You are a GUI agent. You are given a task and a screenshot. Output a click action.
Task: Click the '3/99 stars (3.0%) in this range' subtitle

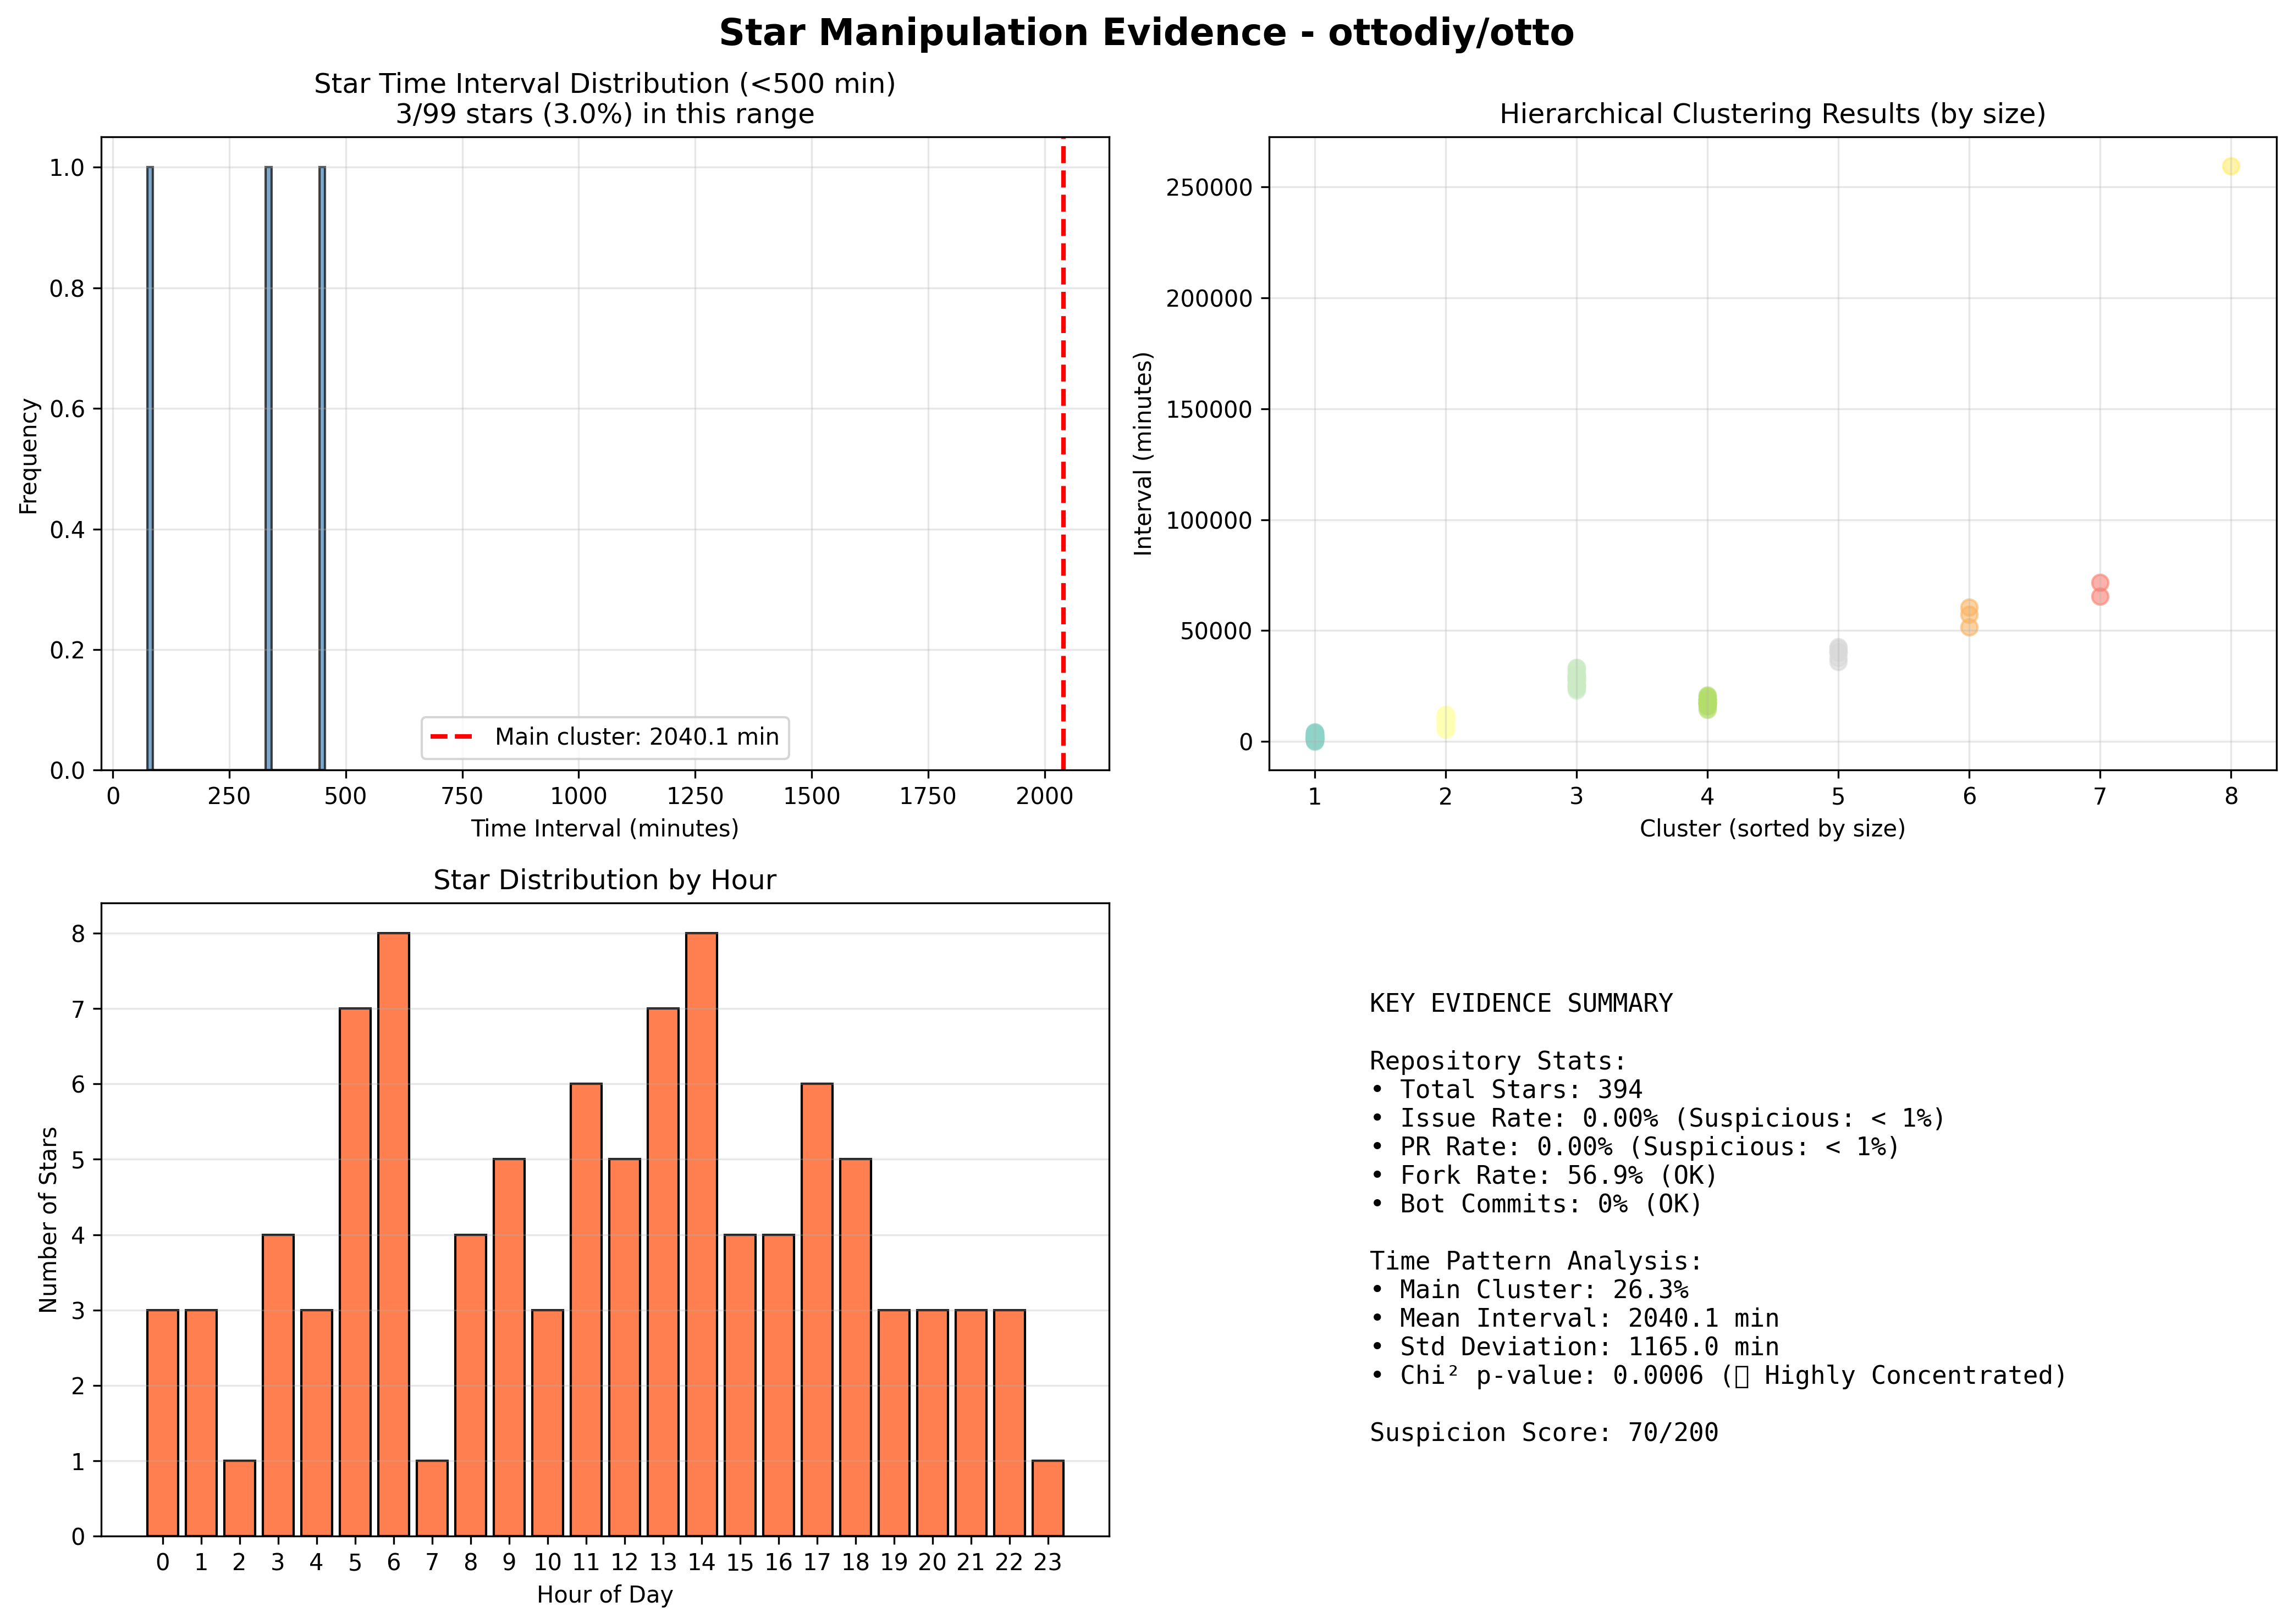tap(604, 114)
